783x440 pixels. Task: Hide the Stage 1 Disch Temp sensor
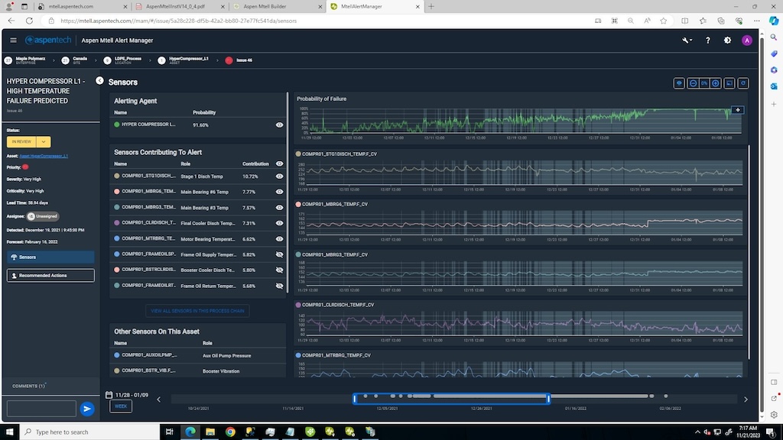click(x=279, y=176)
